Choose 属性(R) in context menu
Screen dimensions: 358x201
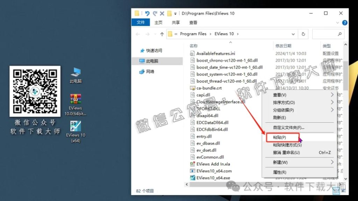pyautogui.click(x=299, y=172)
